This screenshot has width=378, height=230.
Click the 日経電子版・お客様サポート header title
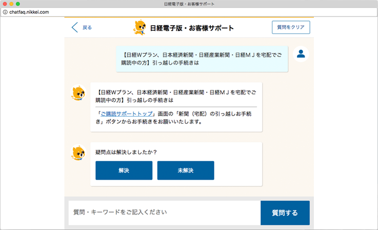[192, 28]
